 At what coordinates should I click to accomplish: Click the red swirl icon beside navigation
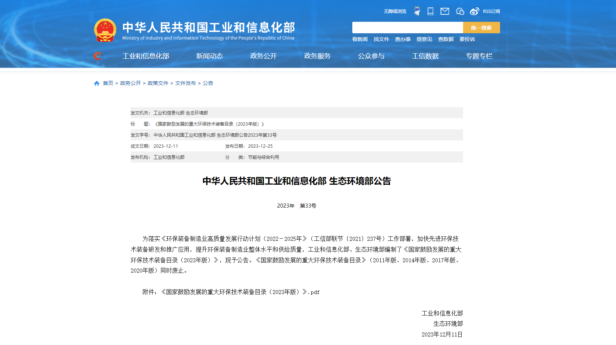coord(98,56)
